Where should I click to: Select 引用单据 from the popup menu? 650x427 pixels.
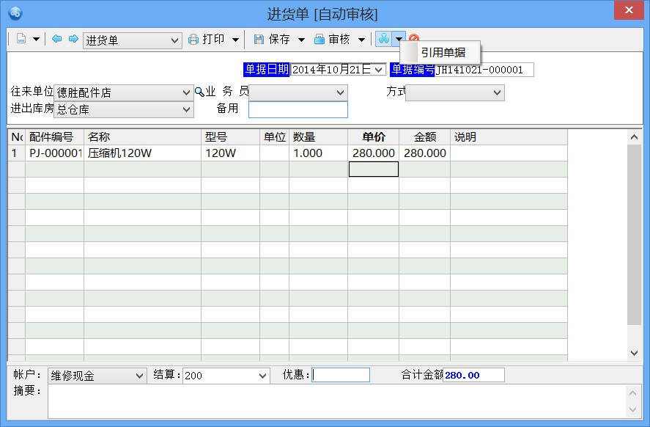(x=443, y=53)
